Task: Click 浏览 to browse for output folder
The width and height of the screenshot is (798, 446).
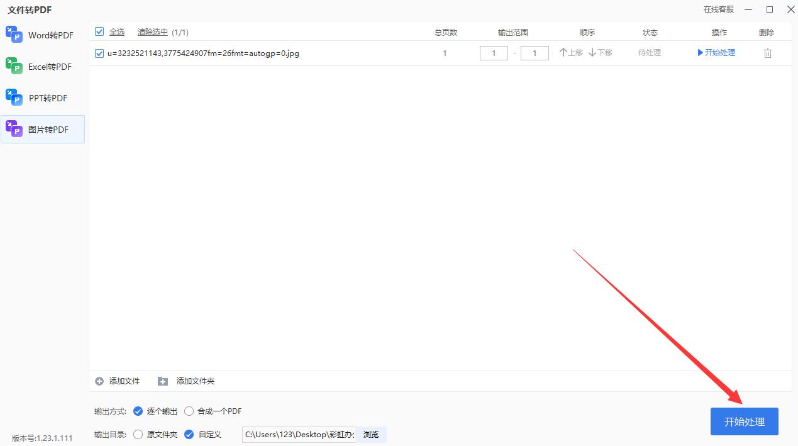Action: (x=371, y=434)
